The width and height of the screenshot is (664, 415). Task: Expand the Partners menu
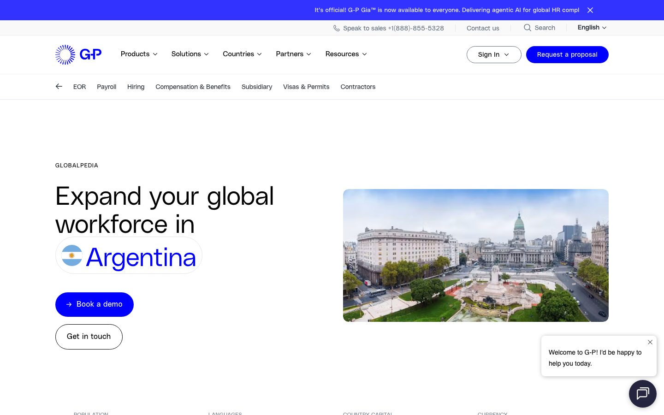[x=294, y=54]
